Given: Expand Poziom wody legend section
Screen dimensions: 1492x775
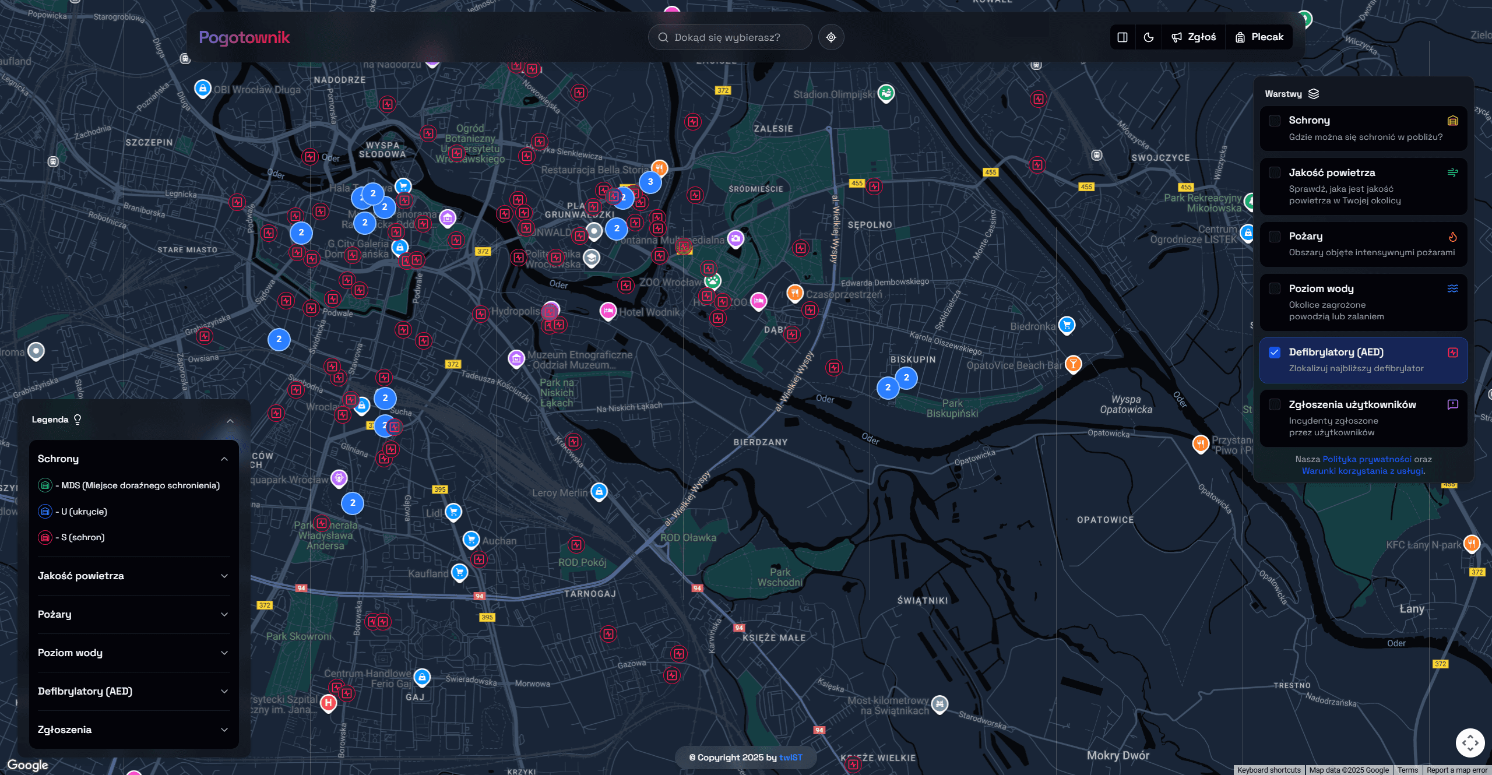Looking at the screenshot, I should [x=133, y=653].
